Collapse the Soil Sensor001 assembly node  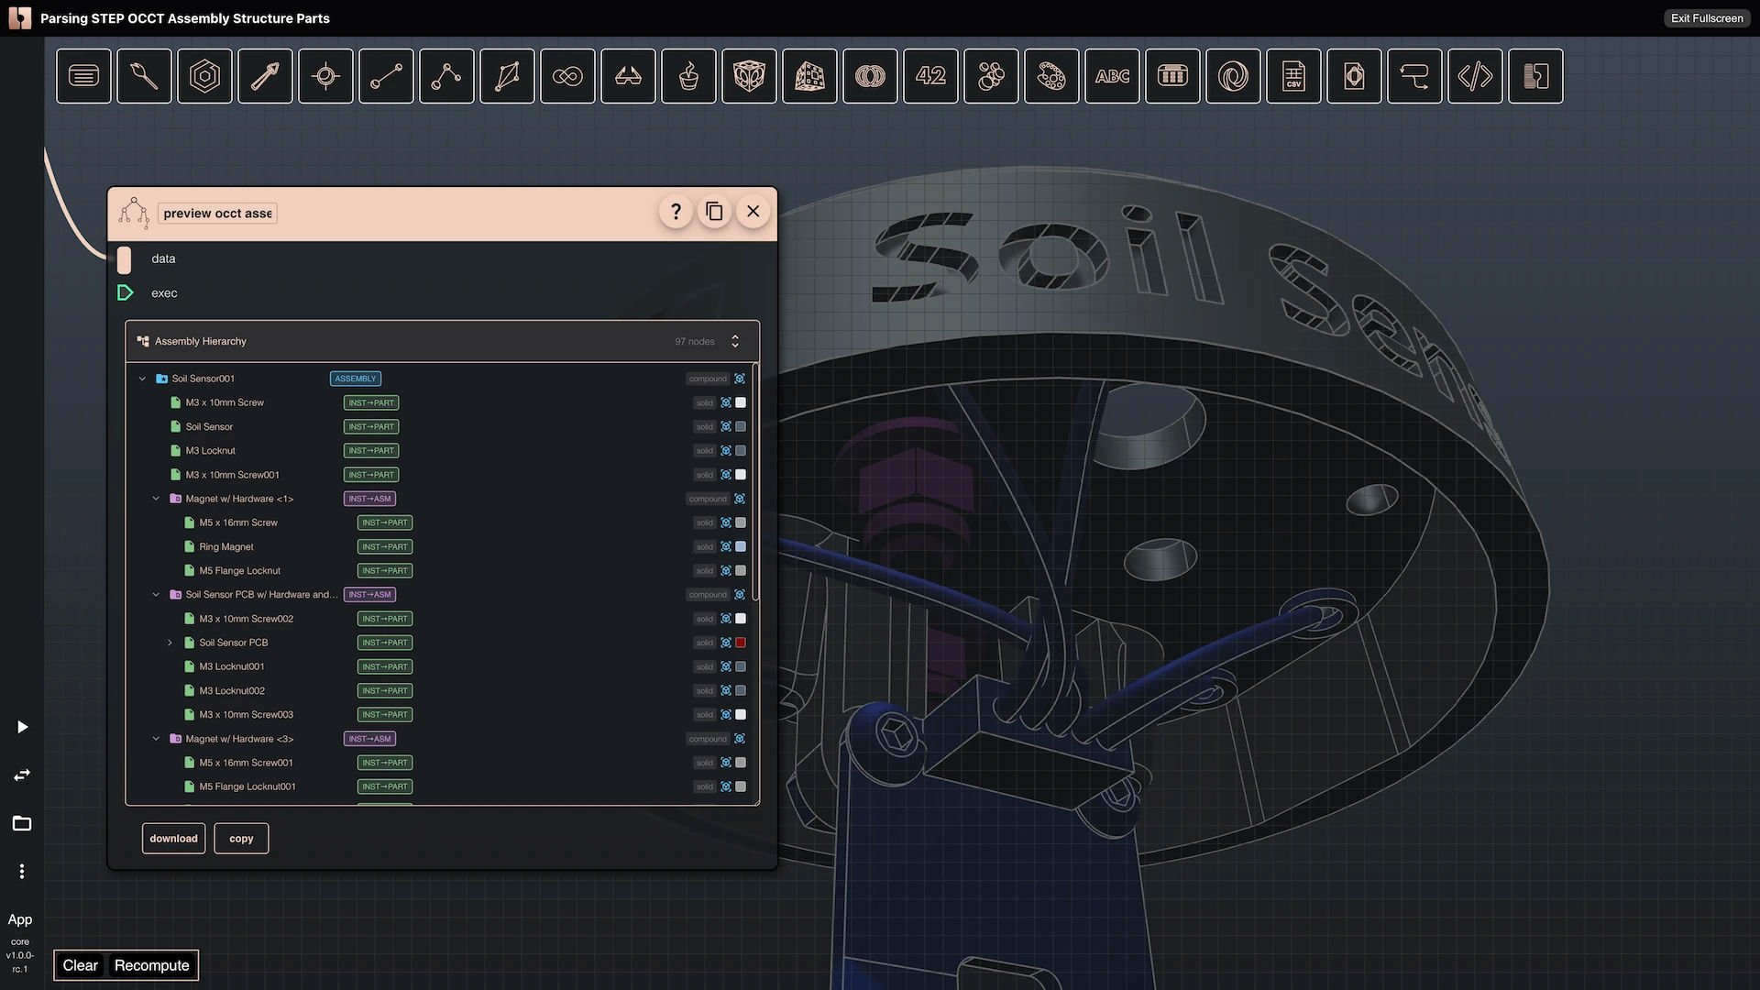142,379
